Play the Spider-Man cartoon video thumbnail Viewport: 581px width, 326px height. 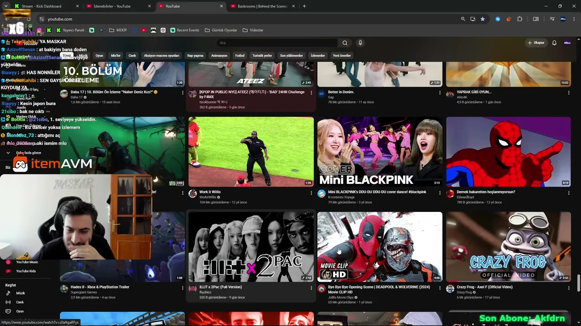click(x=508, y=152)
